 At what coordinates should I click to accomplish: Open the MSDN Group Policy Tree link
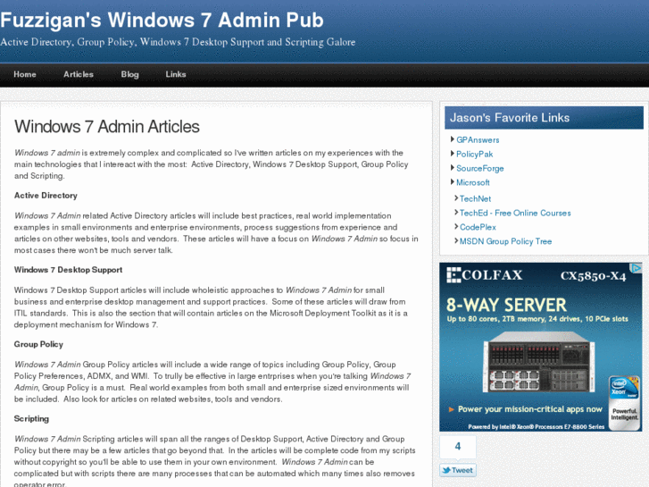point(505,241)
